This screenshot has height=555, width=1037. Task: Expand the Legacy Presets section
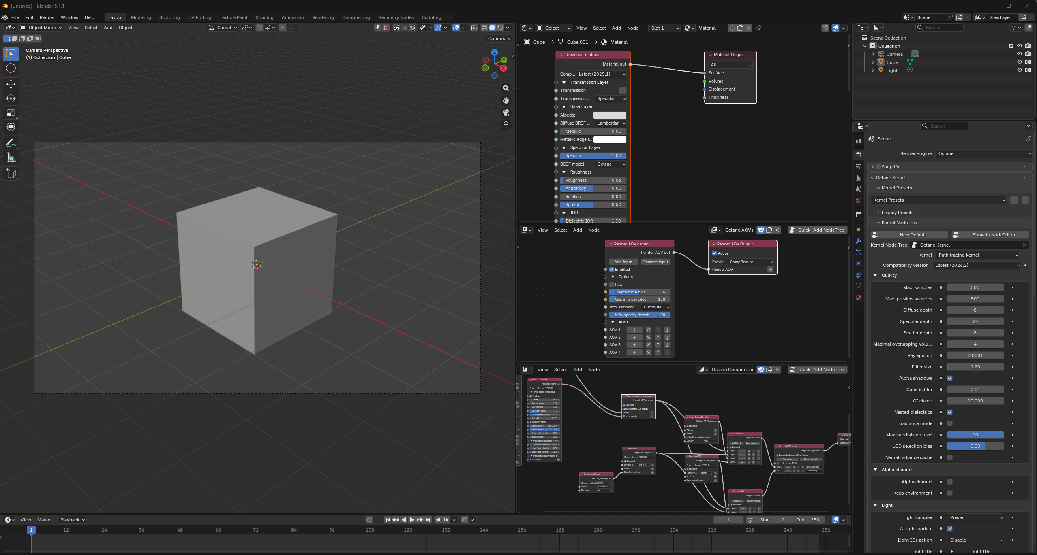(x=878, y=213)
